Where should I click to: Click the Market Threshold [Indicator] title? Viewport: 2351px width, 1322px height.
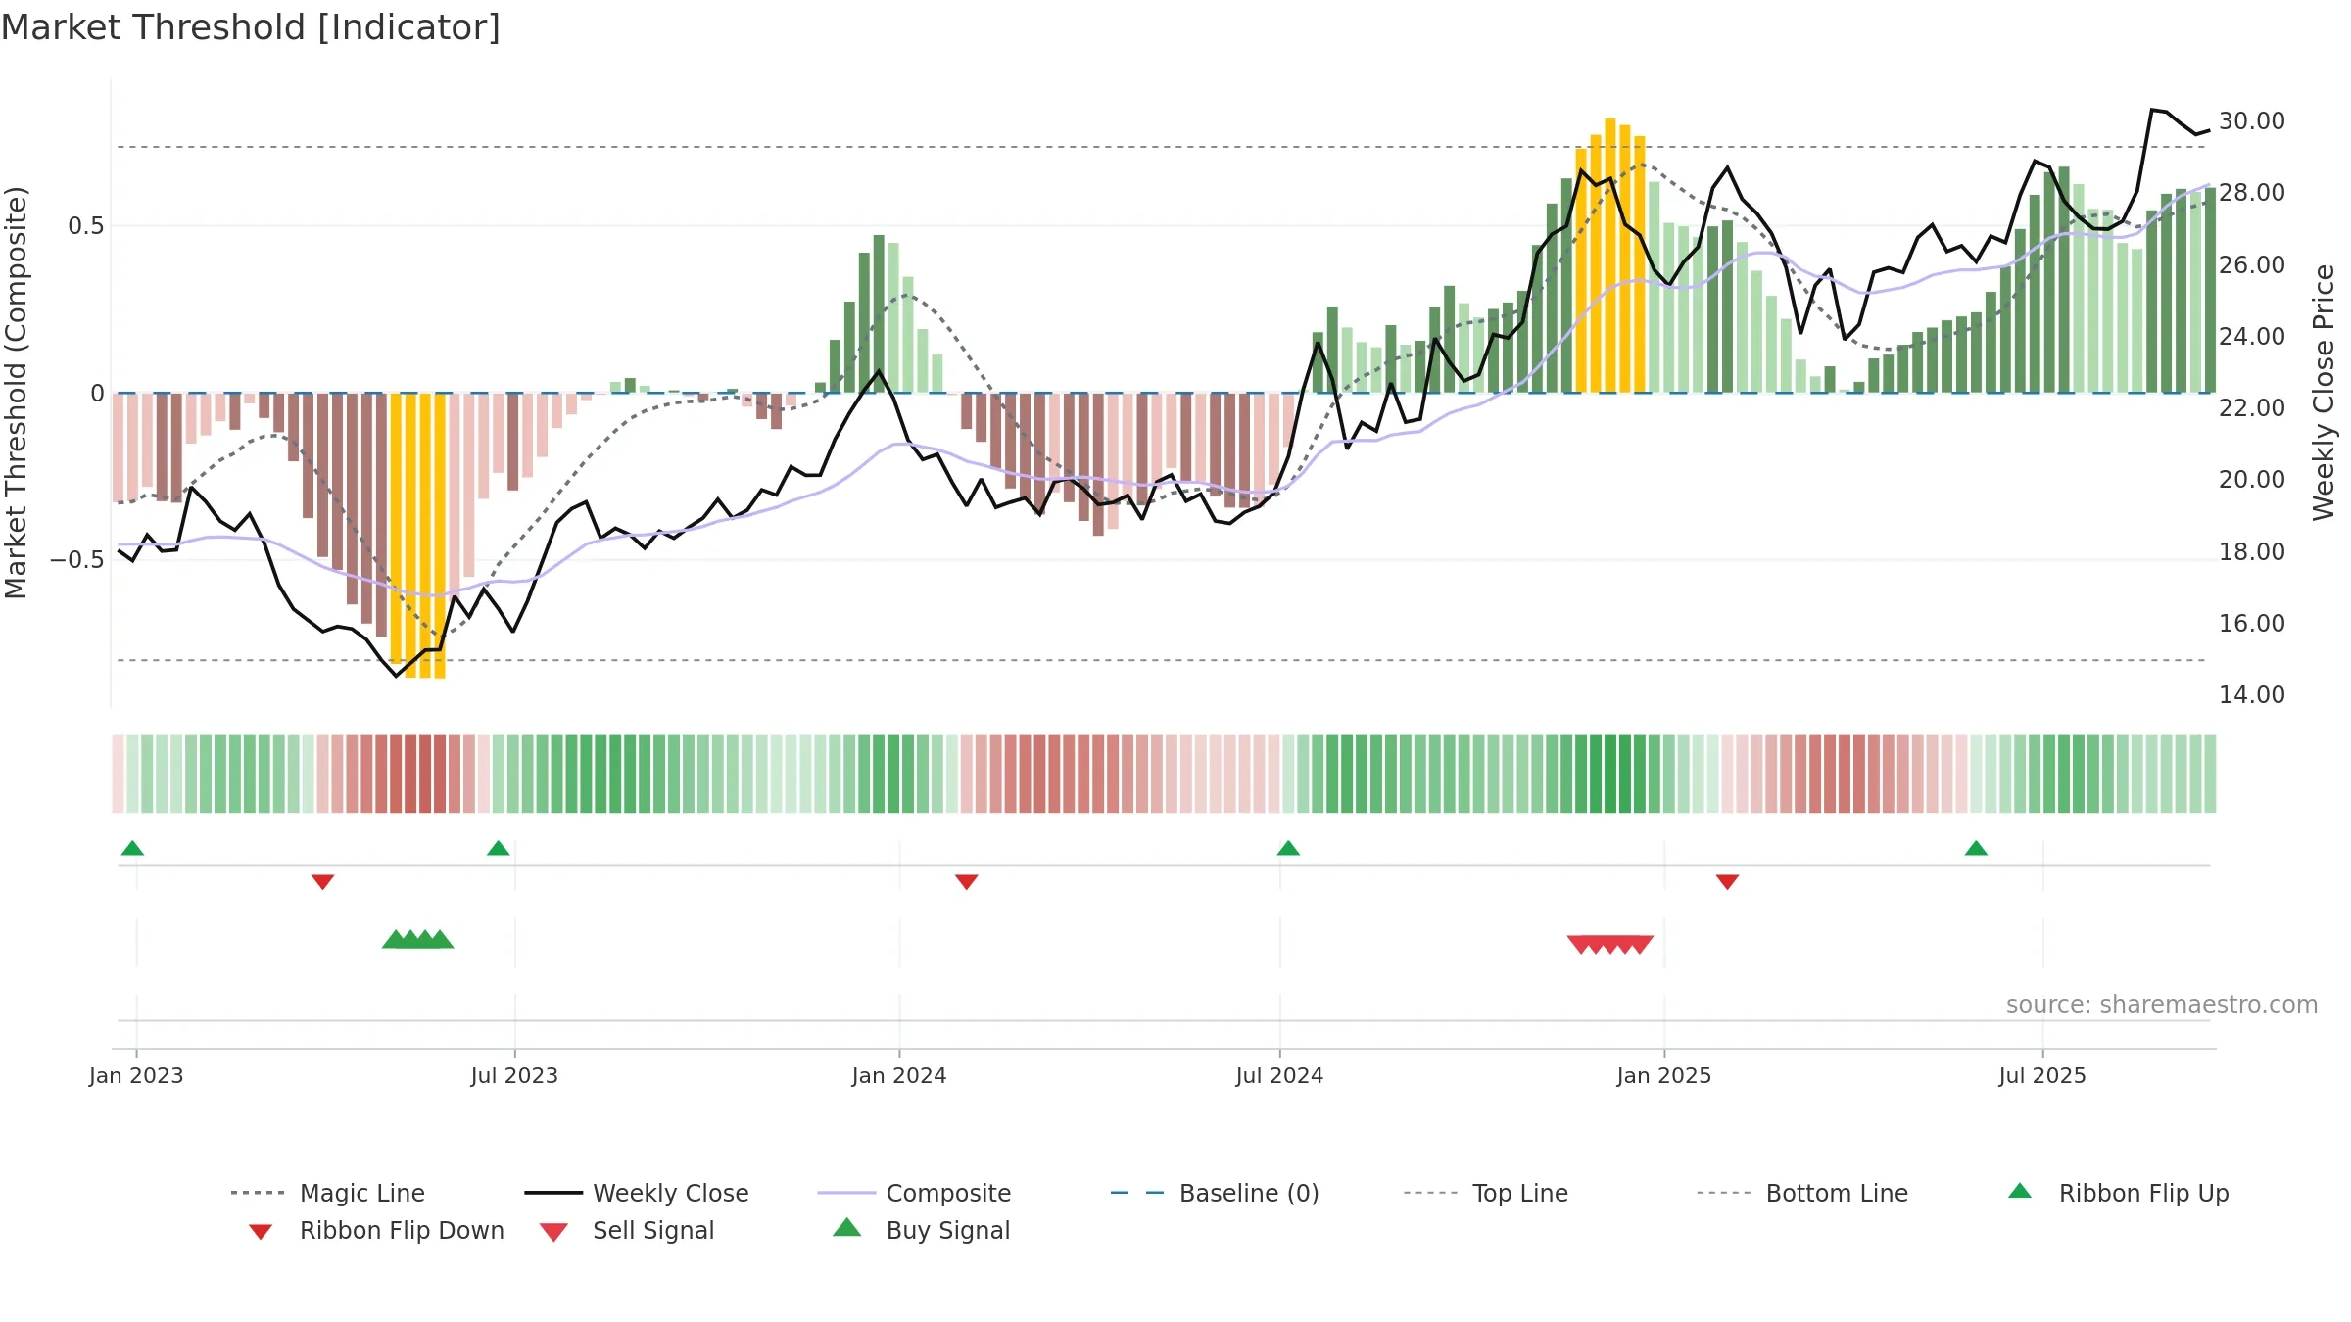pyautogui.click(x=251, y=27)
